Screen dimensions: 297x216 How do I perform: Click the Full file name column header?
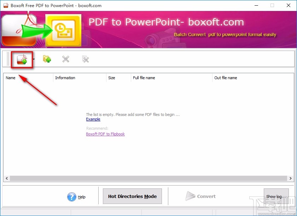pyautogui.click(x=171, y=78)
